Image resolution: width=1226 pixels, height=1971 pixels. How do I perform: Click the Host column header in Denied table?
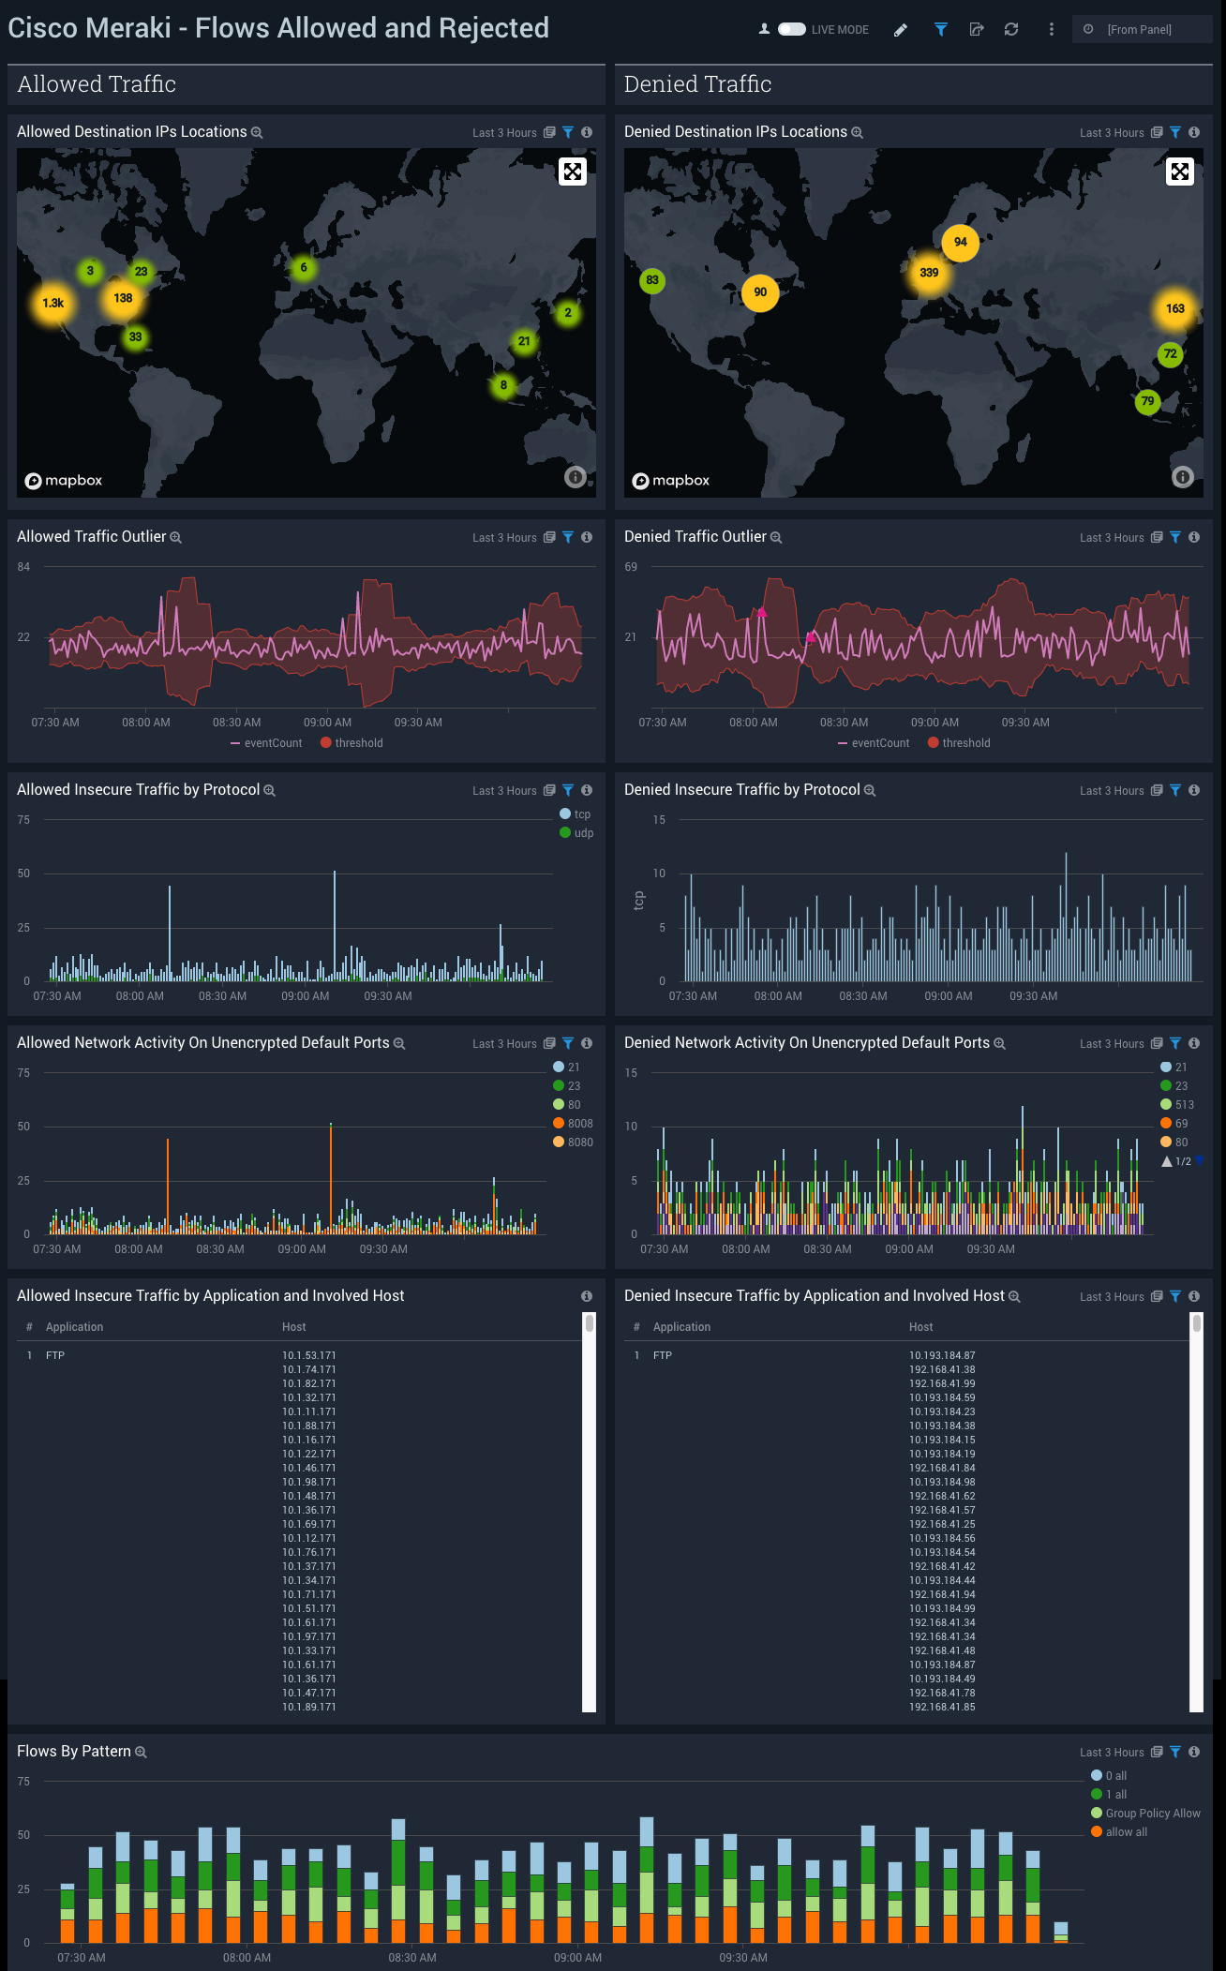pyautogui.click(x=920, y=1327)
